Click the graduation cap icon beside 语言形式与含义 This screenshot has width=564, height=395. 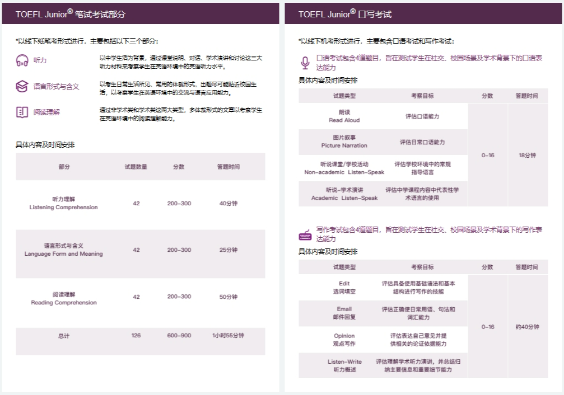pos(22,86)
